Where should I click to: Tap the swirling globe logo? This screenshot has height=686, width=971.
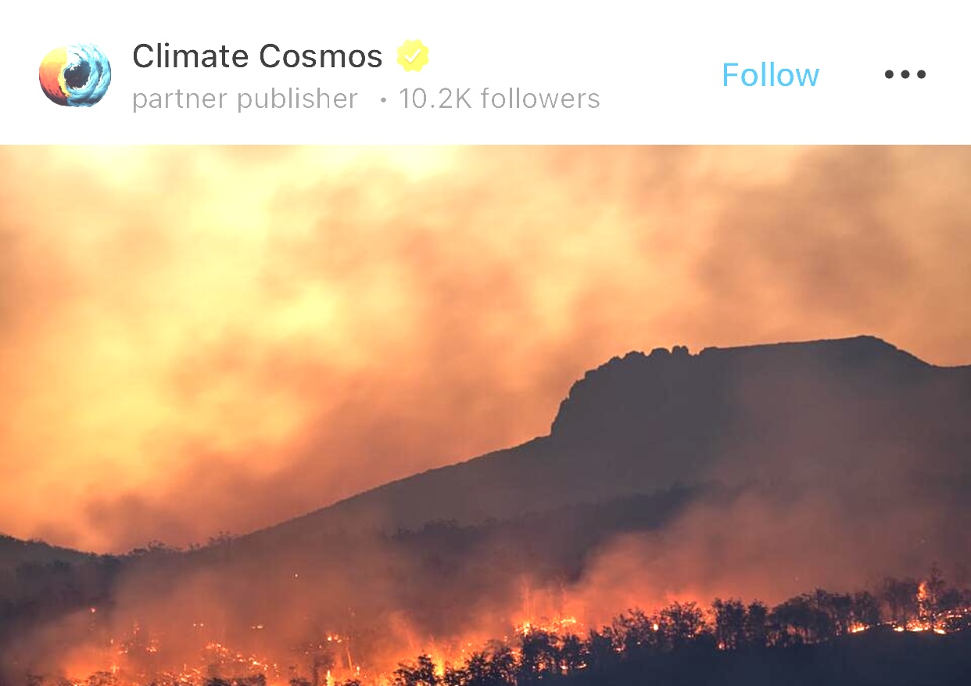click(75, 75)
